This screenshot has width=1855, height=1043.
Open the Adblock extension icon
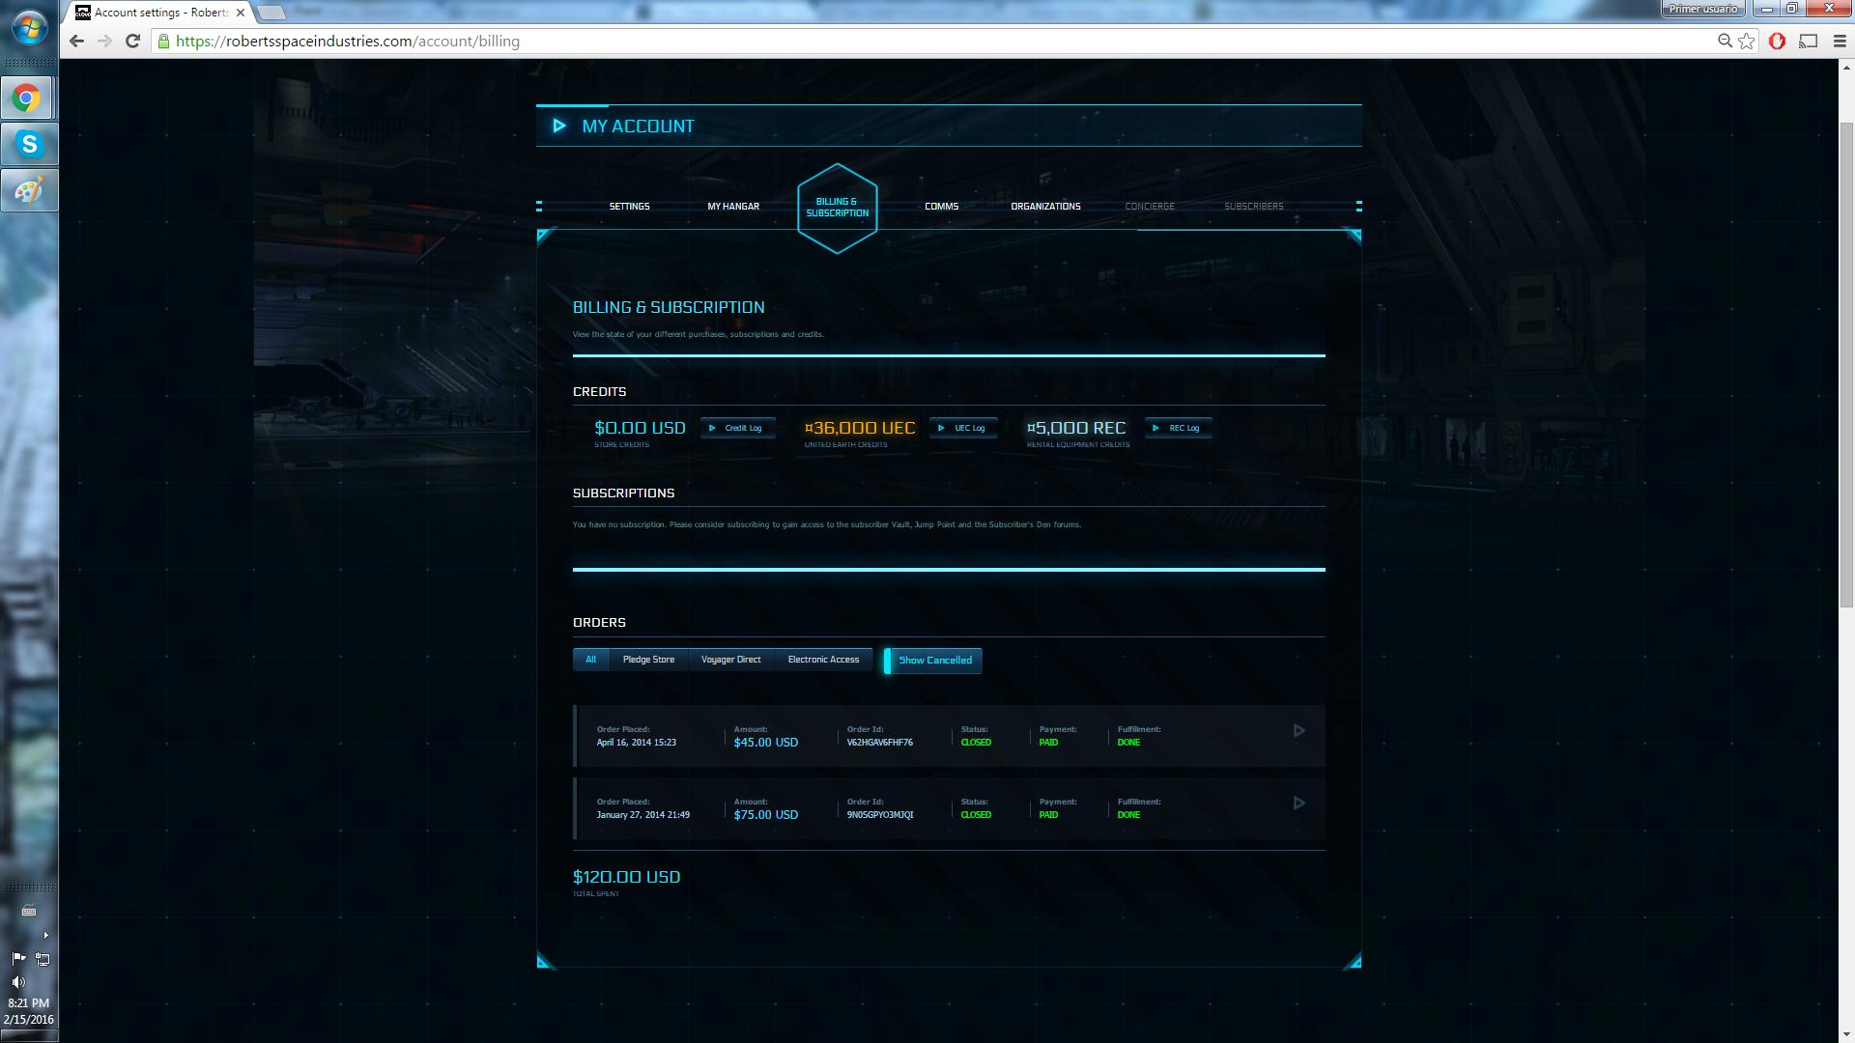(1777, 42)
